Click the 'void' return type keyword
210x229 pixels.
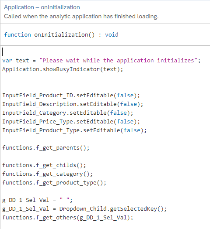tap(112, 35)
